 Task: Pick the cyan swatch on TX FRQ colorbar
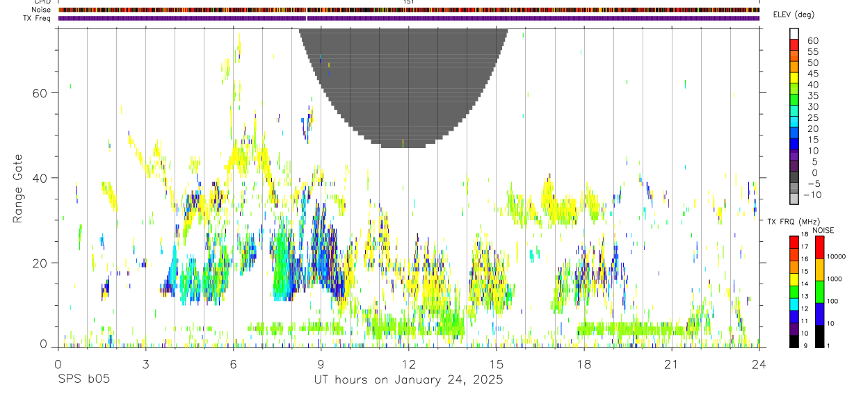[793, 304]
